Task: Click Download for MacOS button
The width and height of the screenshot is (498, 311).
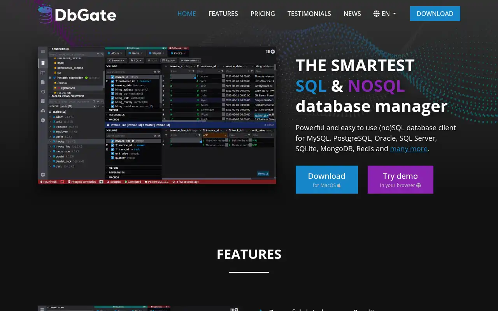Action: (327, 180)
